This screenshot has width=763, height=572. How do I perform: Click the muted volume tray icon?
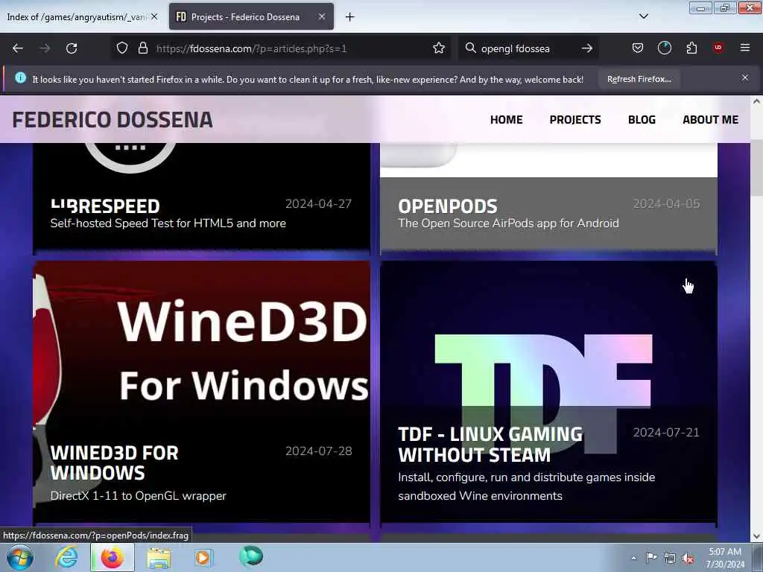point(688,558)
